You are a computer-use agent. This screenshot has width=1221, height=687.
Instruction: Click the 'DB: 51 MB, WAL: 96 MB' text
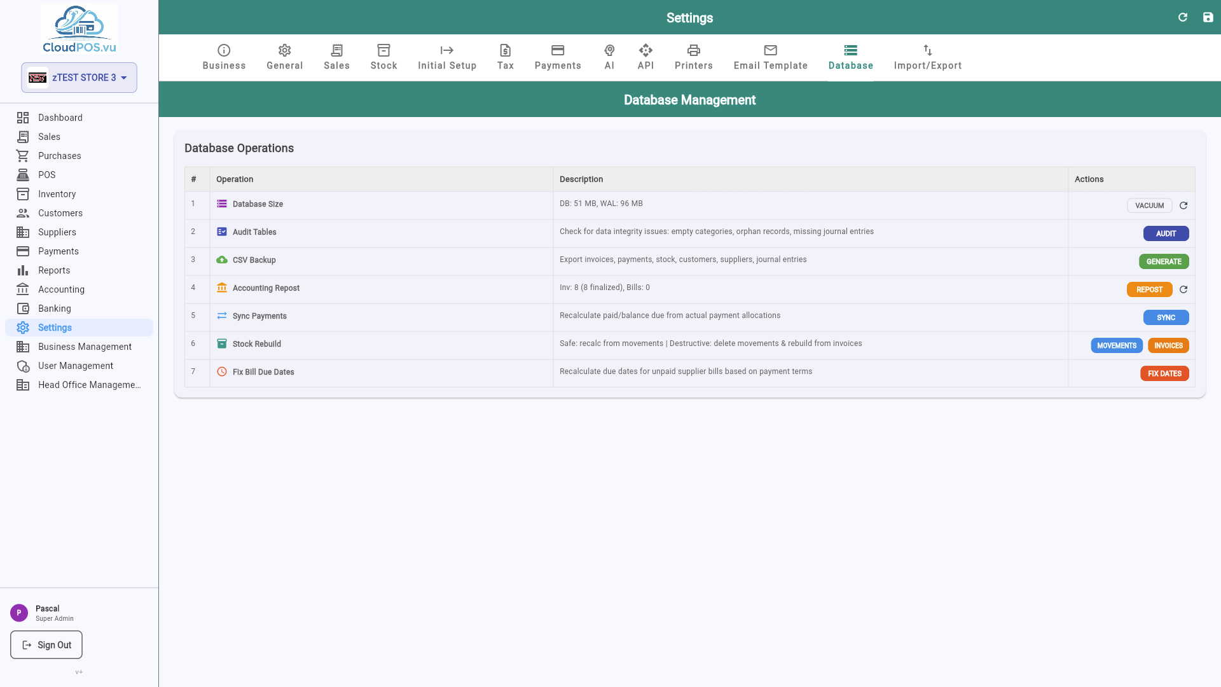tap(601, 204)
